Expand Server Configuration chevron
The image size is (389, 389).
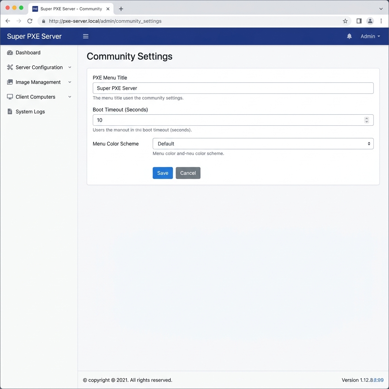[70, 67]
